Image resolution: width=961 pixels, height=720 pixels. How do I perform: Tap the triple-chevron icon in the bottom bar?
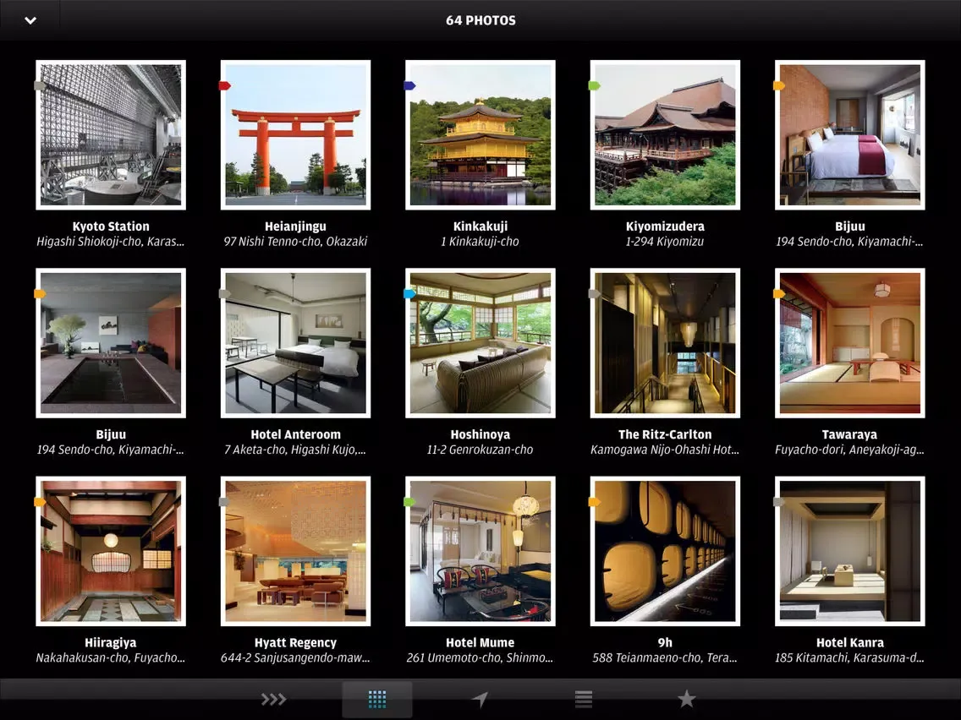click(273, 699)
